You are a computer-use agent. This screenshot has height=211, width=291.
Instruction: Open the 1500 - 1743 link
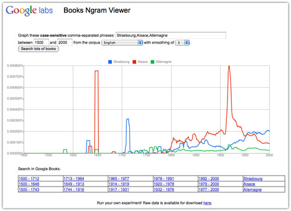[x=29, y=189]
